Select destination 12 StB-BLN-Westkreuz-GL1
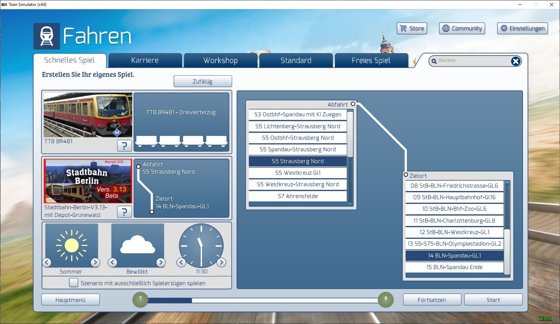Image resolution: width=560 pixels, height=324 pixels. pyautogui.click(x=454, y=232)
